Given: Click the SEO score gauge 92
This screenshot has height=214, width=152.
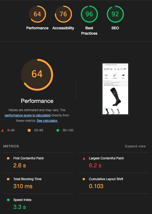Looking at the screenshot, I should pos(115,14).
